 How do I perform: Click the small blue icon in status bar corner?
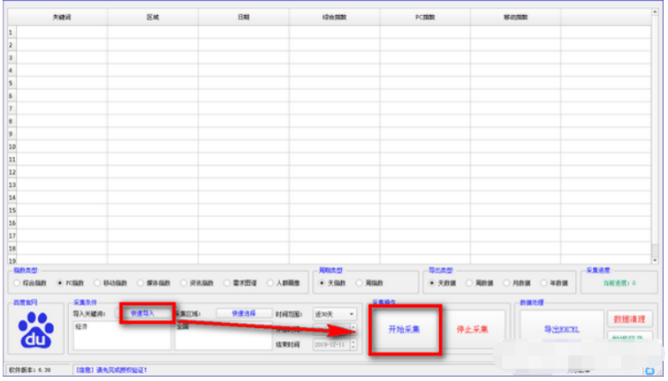tap(650, 371)
